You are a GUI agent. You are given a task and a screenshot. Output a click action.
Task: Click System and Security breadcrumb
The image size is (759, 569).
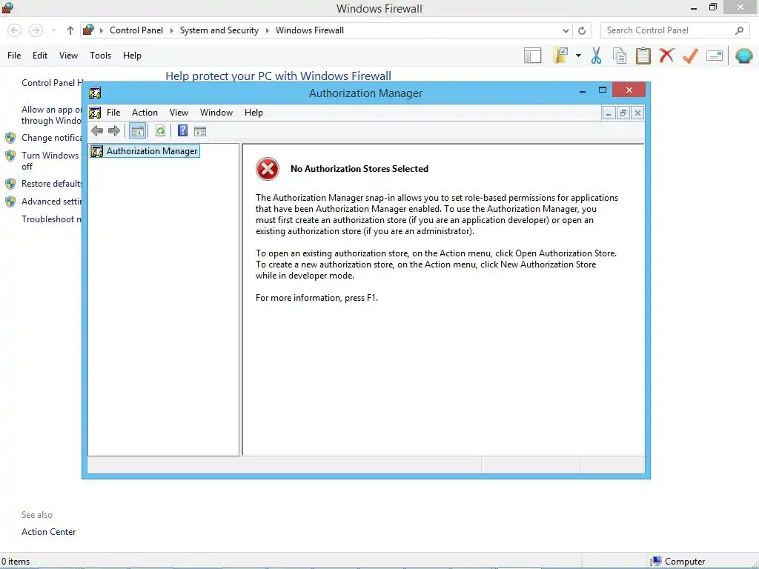point(219,30)
